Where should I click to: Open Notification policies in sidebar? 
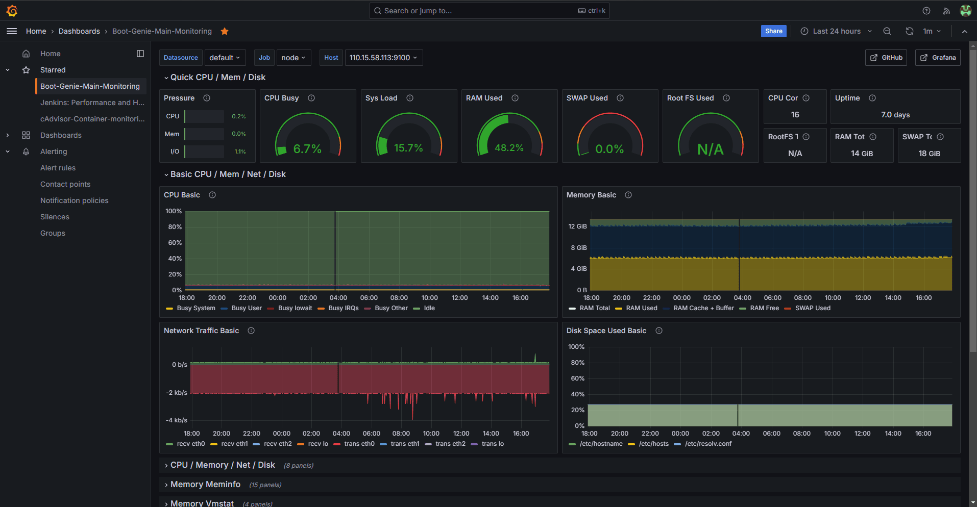click(75, 200)
